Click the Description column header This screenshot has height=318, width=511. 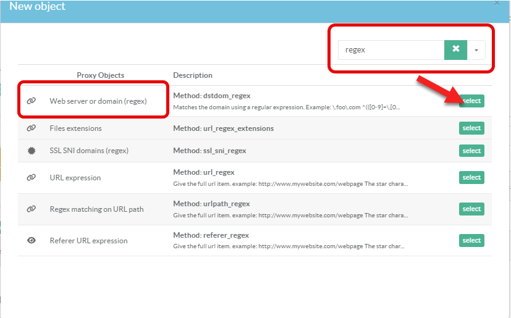coord(192,75)
